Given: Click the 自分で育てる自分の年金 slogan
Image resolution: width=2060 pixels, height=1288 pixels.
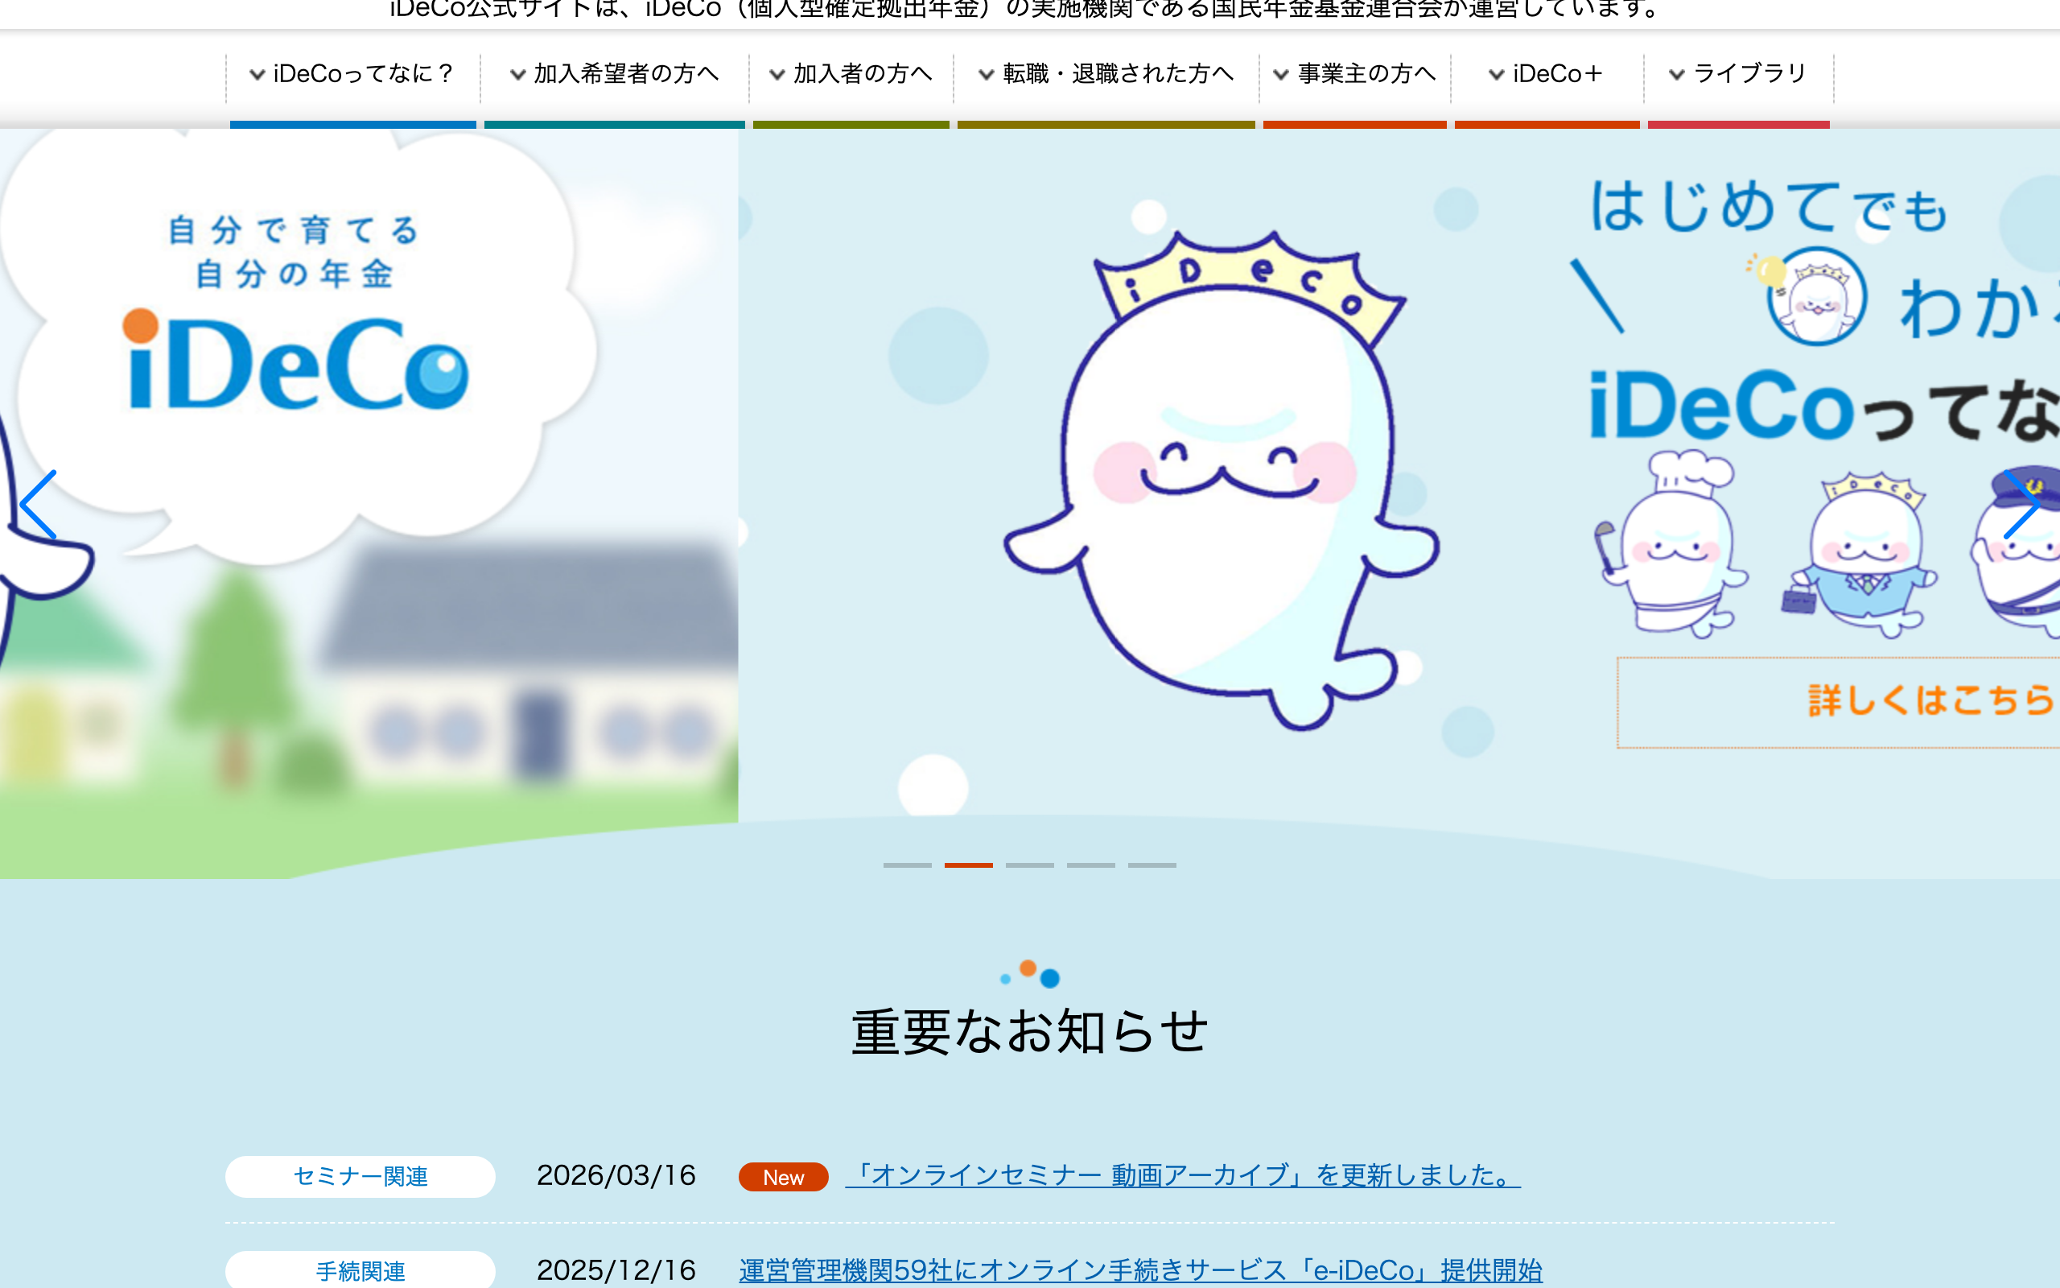Looking at the screenshot, I should (295, 252).
